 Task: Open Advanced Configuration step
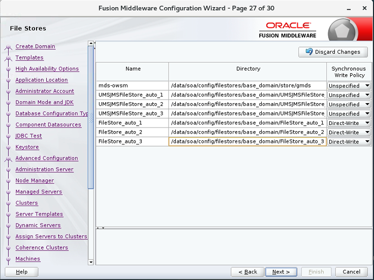coord(47,158)
